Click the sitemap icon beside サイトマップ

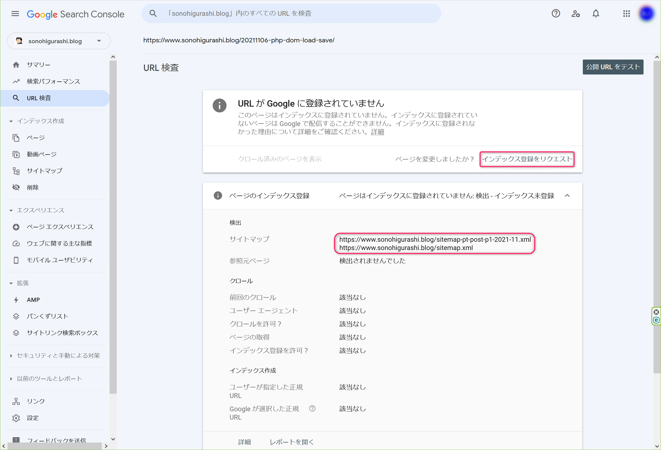pyautogui.click(x=16, y=171)
